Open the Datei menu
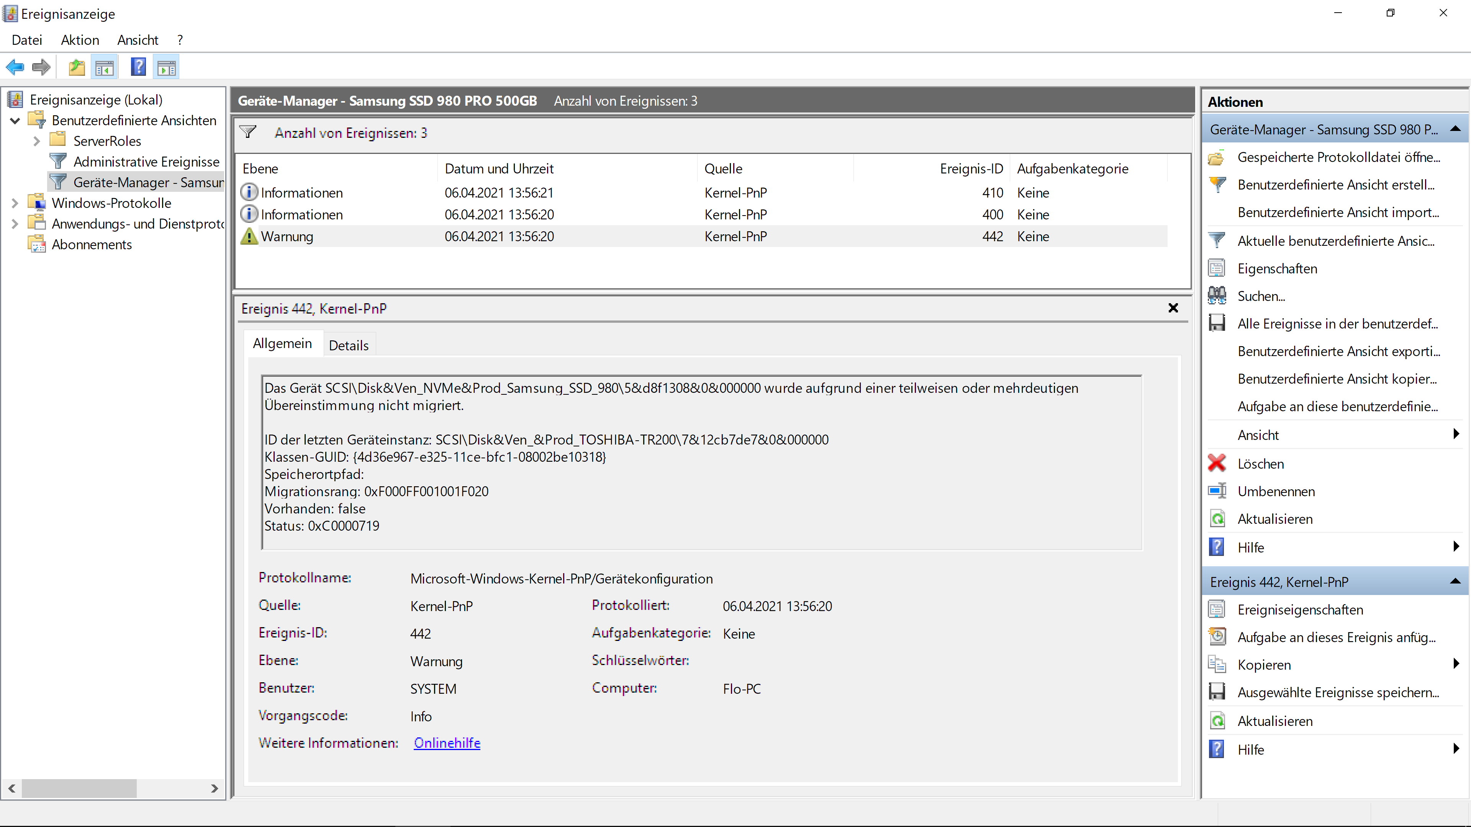Viewport: 1471px width, 827px height. pyautogui.click(x=27, y=40)
